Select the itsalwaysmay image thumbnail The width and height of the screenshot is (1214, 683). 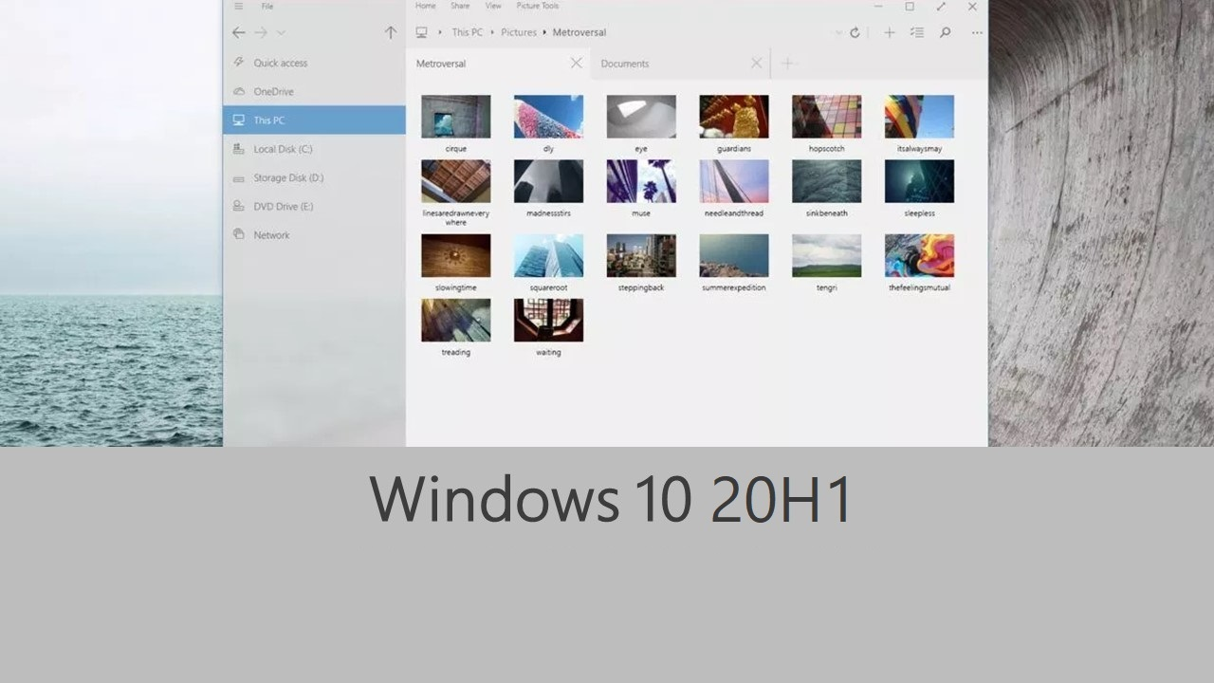tap(919, 117)
